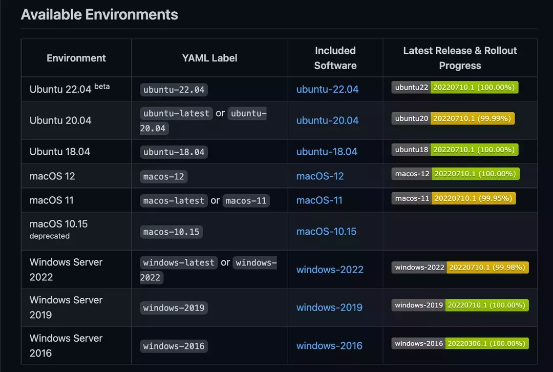Screen dimensions: 553x372
Task: Click the windows-2022 rollout progress badge
Action: pos(460,267)
